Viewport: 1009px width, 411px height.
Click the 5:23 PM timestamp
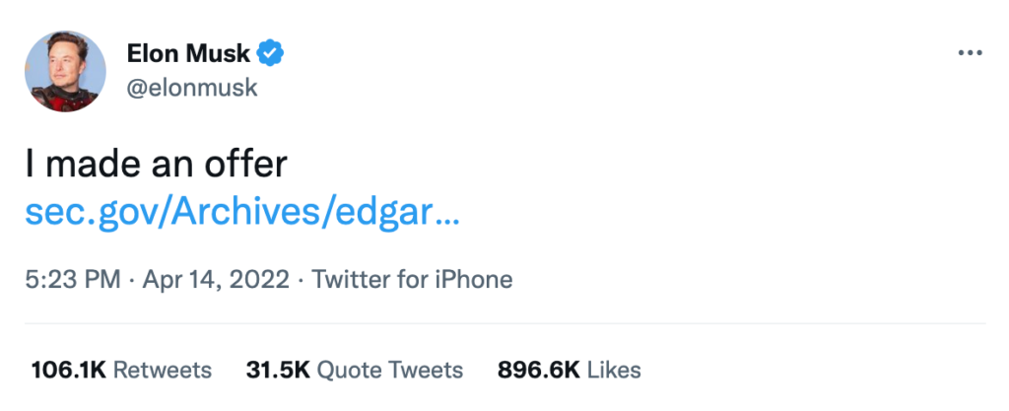point(72,279)
